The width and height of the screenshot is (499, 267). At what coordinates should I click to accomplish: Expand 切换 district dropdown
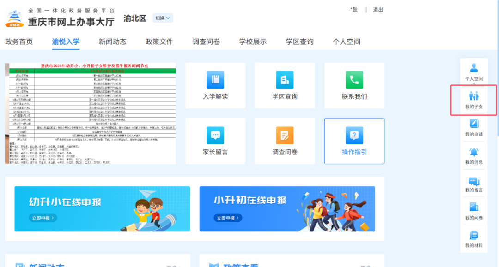pos(163,18)
